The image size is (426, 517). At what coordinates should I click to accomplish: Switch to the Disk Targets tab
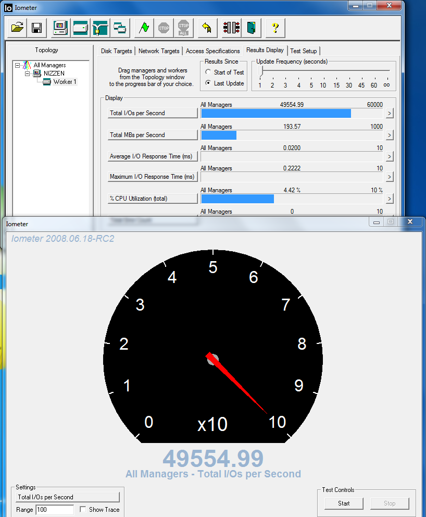[116, 51]
